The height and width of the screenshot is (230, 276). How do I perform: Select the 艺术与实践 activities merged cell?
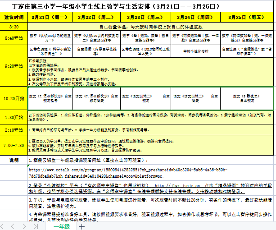[x=150, y=72]
